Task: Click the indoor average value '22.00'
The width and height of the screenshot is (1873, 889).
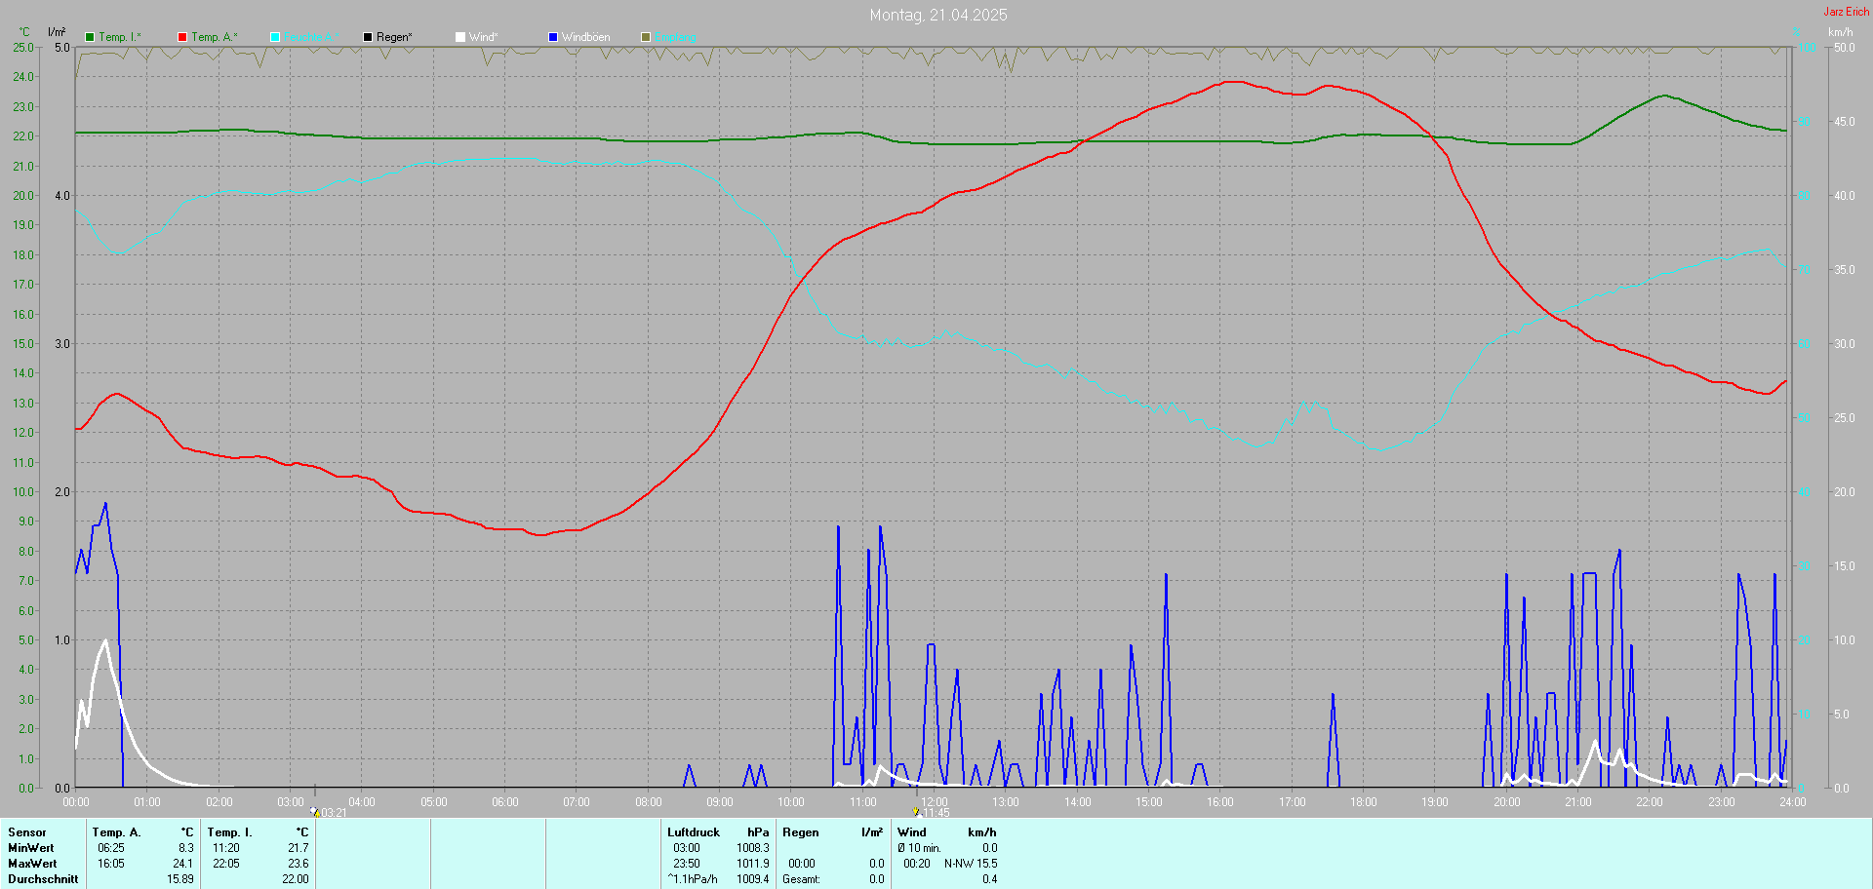Action: click(296, 879)
